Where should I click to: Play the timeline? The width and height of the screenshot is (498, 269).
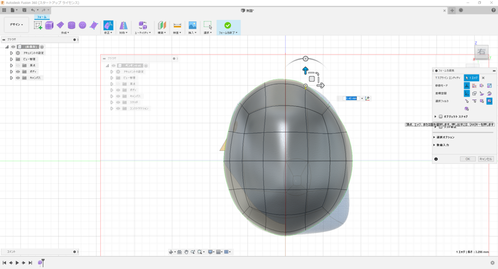tap(17, 263)
